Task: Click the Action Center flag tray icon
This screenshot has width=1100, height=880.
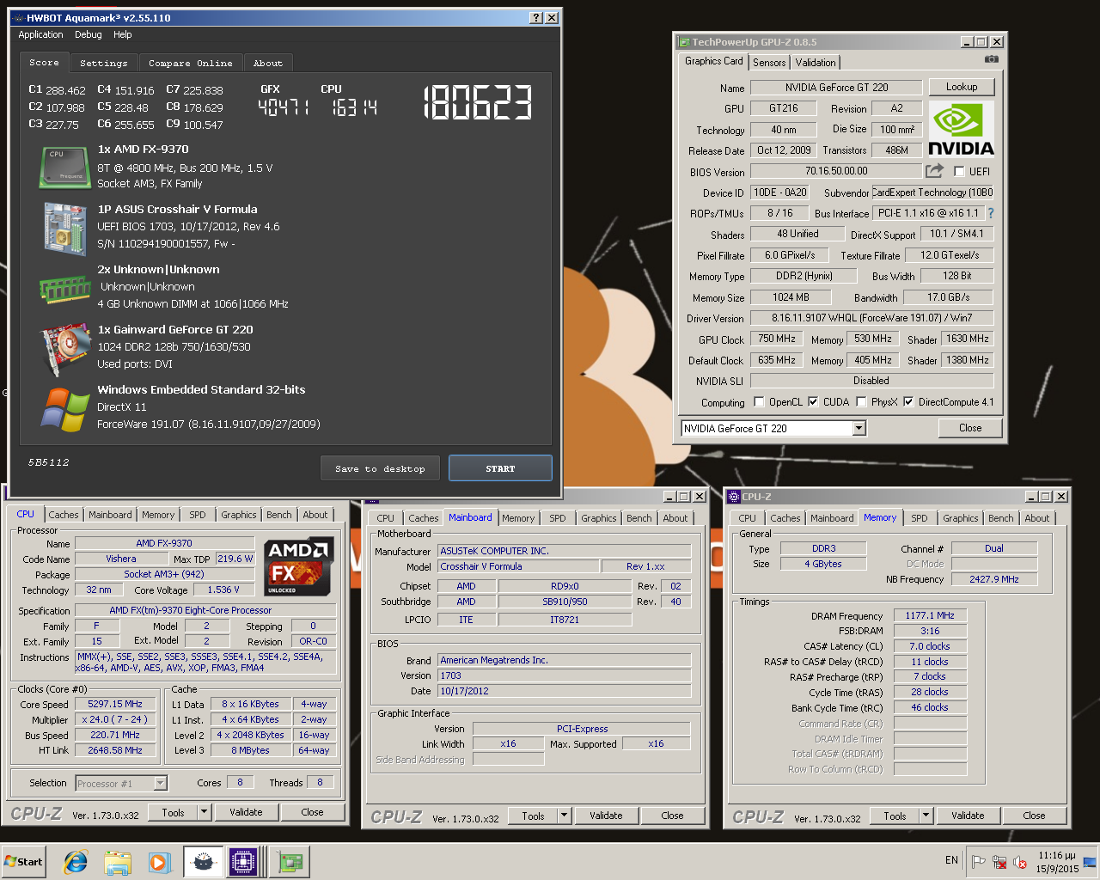Action: [x=978, y=861]
